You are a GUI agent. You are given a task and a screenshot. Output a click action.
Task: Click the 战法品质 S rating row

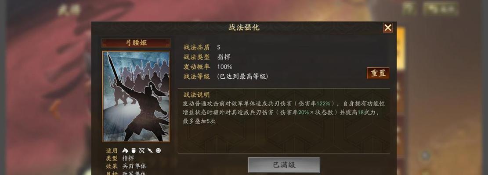[202, 47]
